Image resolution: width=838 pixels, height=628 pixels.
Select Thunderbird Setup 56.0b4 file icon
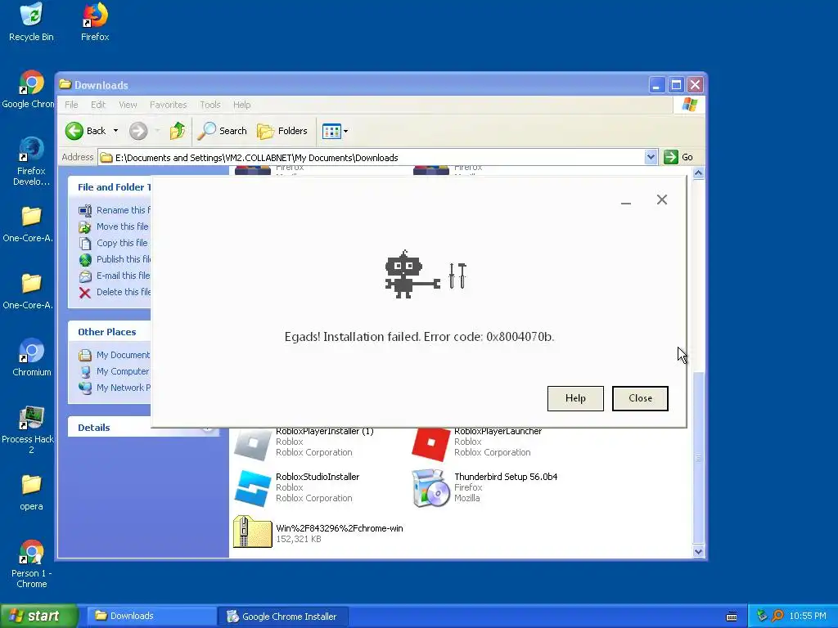click(x=430, y=488)
